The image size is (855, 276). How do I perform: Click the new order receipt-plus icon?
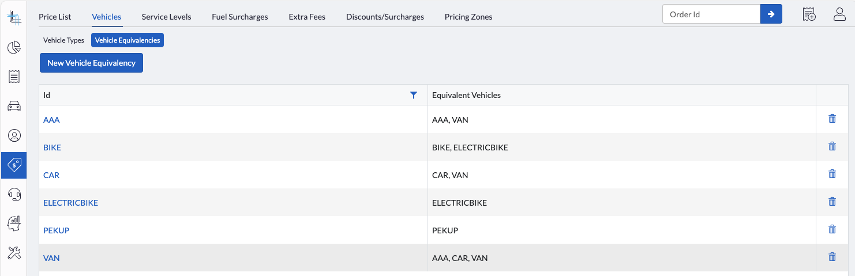coord(809,14)
